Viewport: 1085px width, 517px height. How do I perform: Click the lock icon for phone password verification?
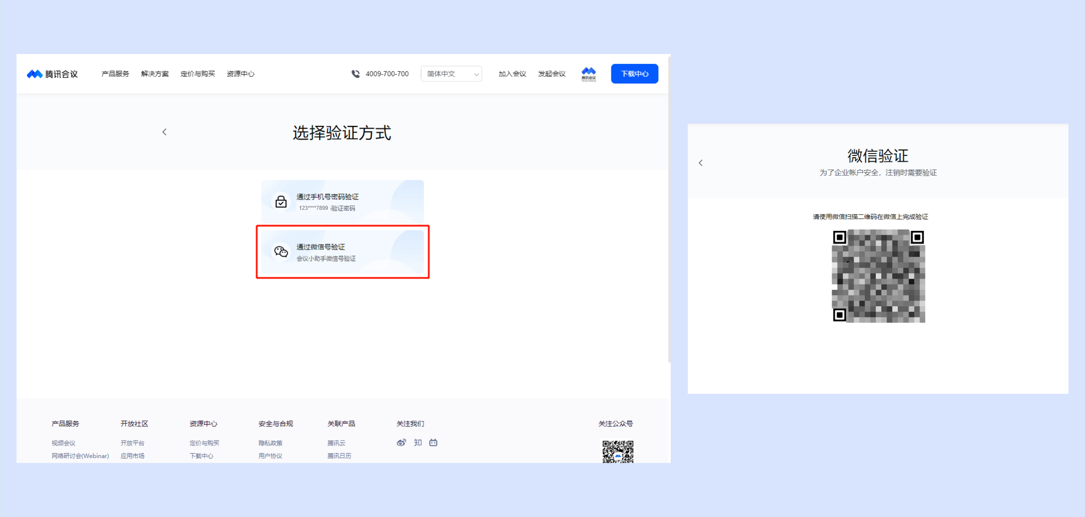281,202
